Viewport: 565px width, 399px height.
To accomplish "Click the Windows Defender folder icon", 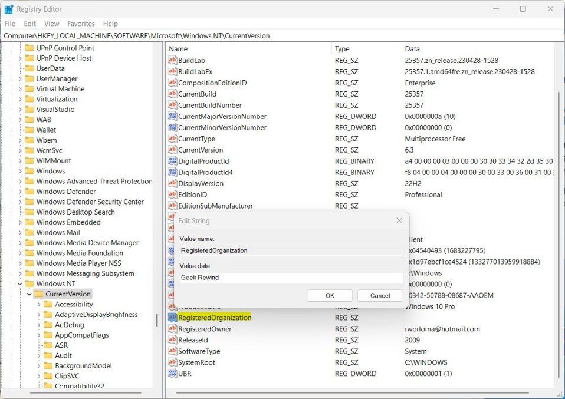I will coord(29,192).
